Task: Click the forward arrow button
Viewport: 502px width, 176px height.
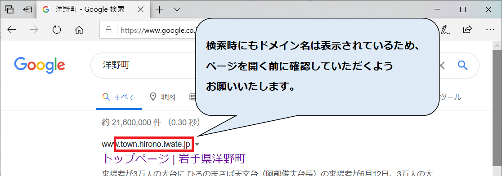Action: [34, 30]
